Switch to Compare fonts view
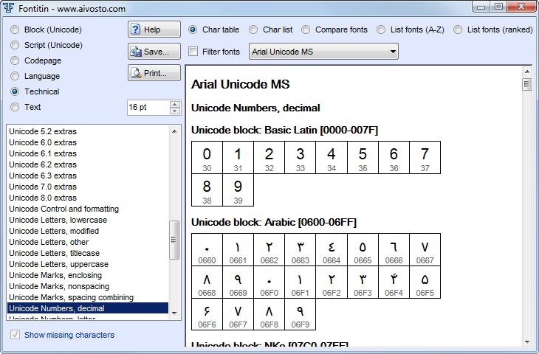 pos(307,30)
